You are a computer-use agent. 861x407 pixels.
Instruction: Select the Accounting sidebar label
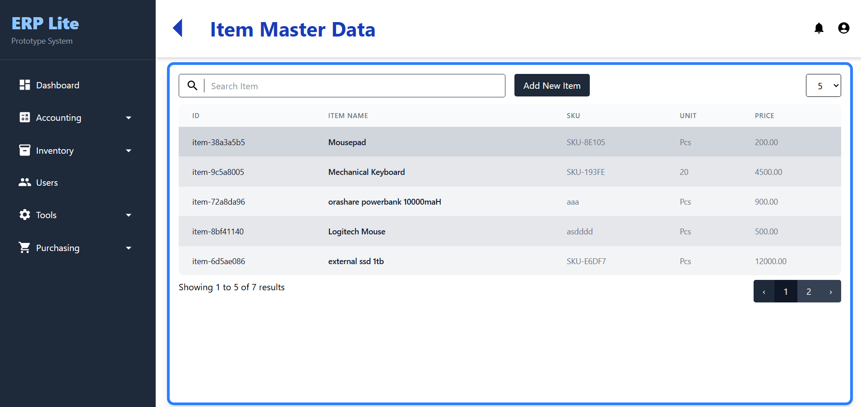(59, 118)
